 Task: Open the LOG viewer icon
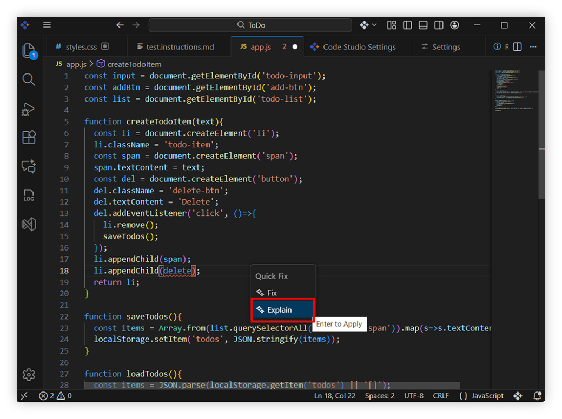[29, 195]
